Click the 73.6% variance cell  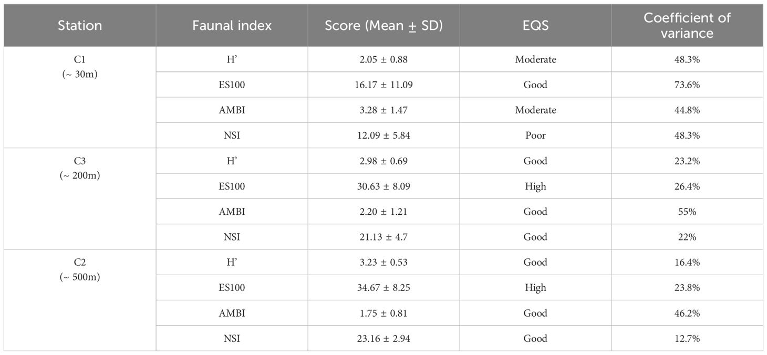point(687,85)
